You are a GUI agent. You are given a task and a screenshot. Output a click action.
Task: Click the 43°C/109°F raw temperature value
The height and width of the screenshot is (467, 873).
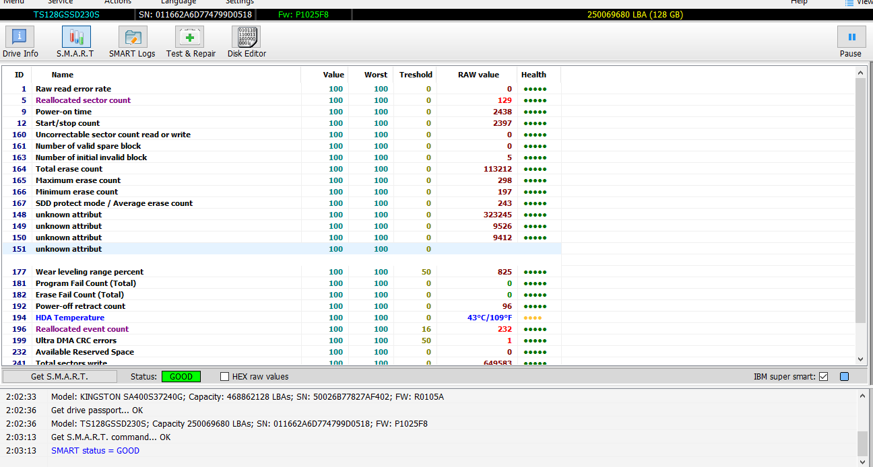490,318
